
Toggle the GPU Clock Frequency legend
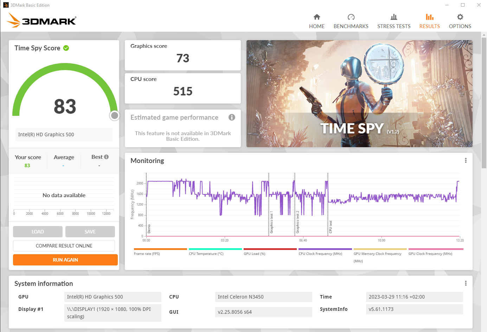click(436, 252)
